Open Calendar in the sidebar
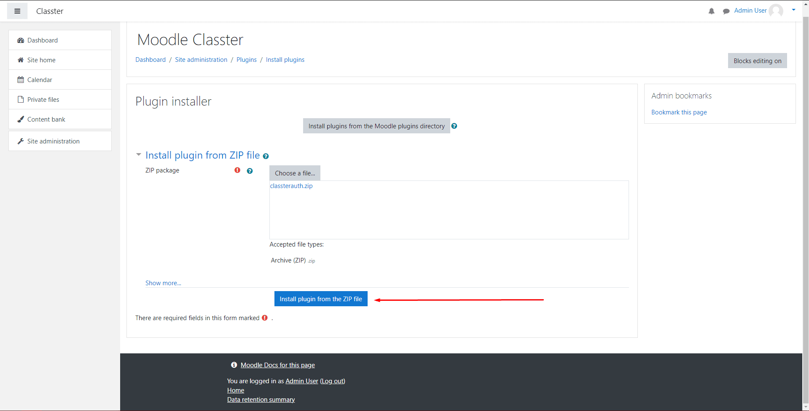The image size is (809, 411). pos(60,80)
